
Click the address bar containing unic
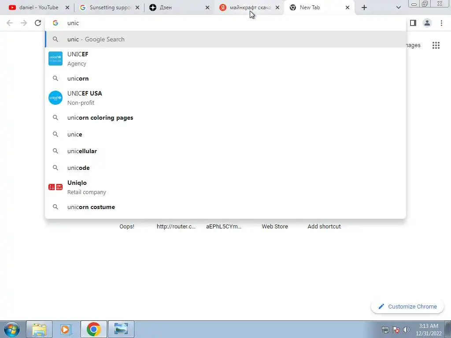[x=225, y=23]
